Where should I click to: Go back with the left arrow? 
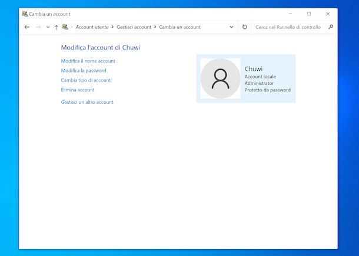coord(27,27)
